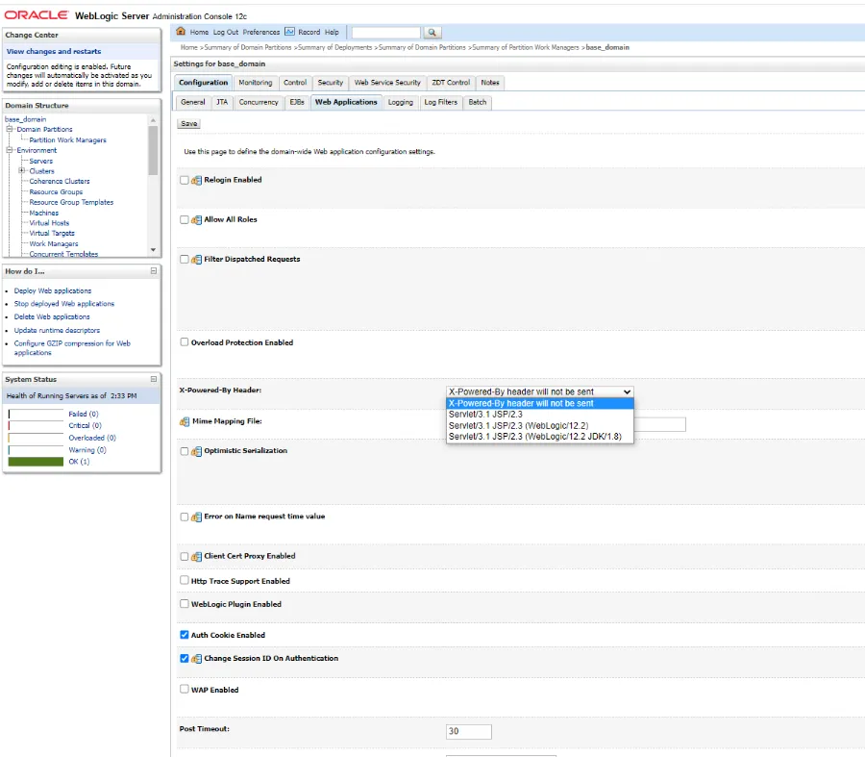Click the Record icon in toolbar
865x757 pixels.
tap(289, 32)
